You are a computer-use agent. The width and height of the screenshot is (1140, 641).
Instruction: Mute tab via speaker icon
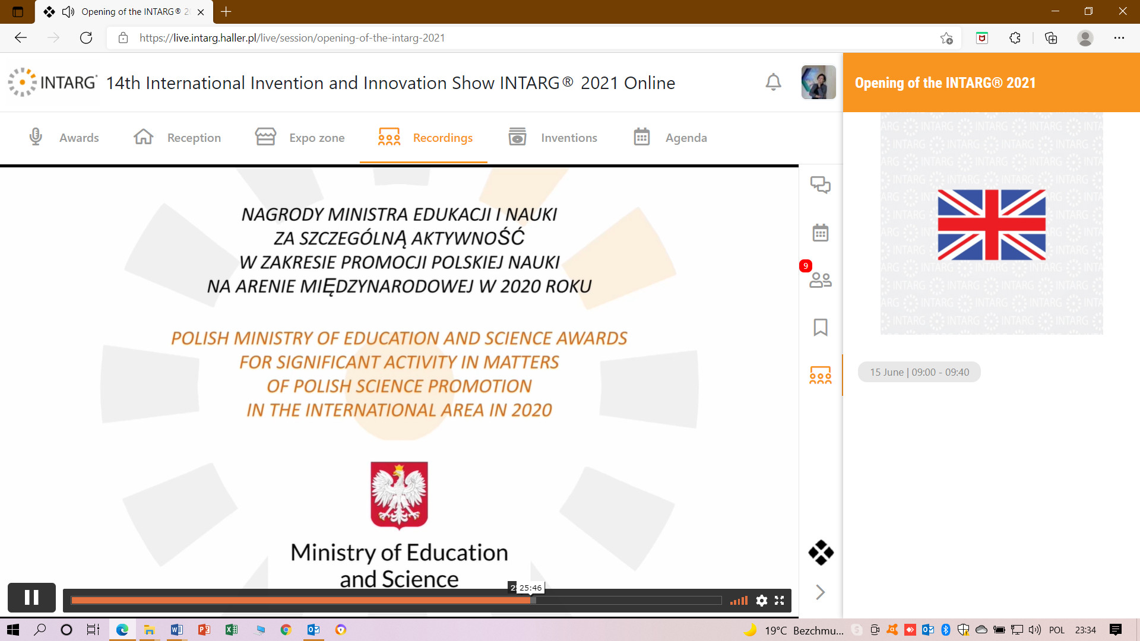[68, 12]
